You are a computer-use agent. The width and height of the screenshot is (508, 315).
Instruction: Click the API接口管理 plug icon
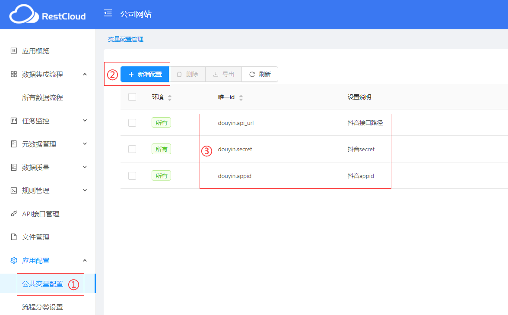[x=14, y=214]
